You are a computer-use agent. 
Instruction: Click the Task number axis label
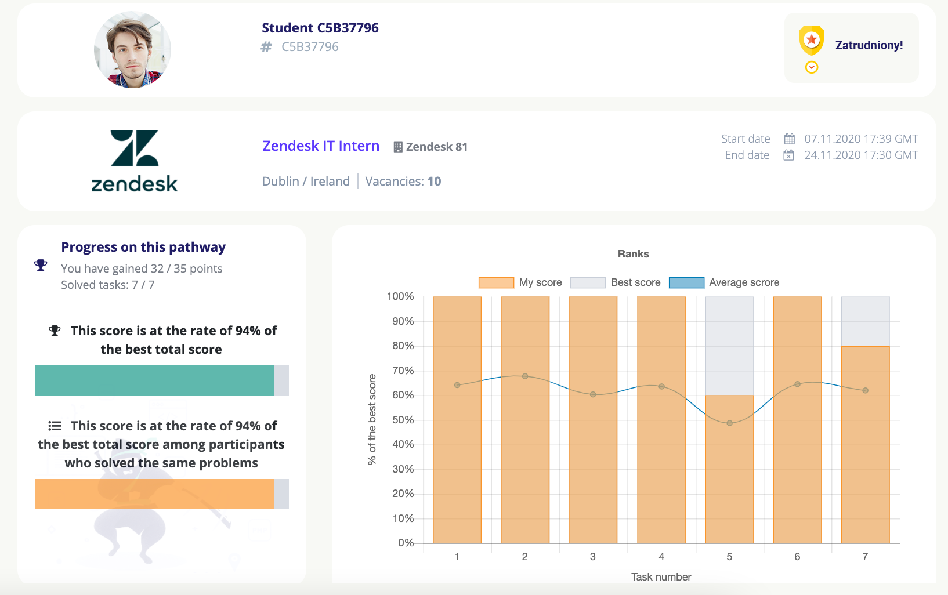coord(661,577)
